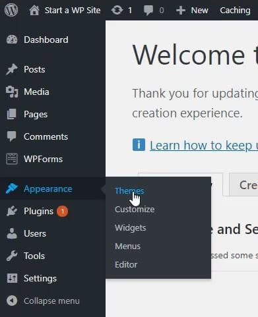Click the Settings sliders icon
258x317 pixels.
point(12,278)
